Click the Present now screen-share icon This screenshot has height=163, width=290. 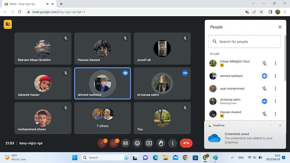tap(149, 143)
